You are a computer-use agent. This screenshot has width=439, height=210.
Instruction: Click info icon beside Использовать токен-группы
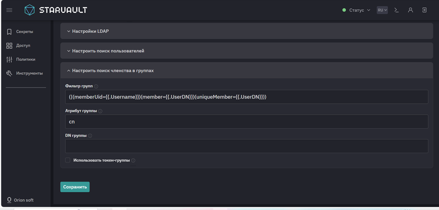tap(134, 160)
